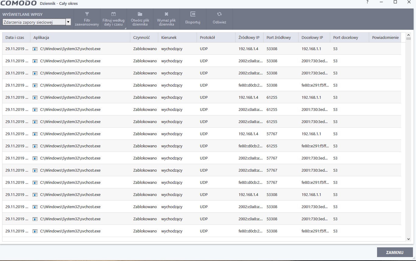Click Otwórz plik dziennika folder icon
This screenshot has width=416, height=261.
click(x=140, y=14)
